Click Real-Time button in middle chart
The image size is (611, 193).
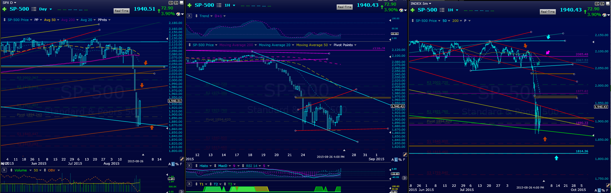click(x=345, y=7)
